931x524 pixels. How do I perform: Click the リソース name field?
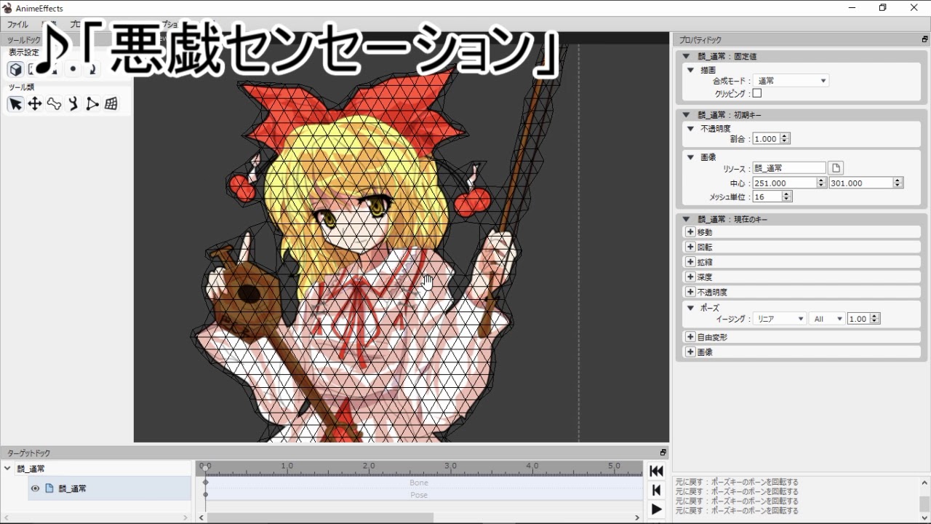pos(789,168)
